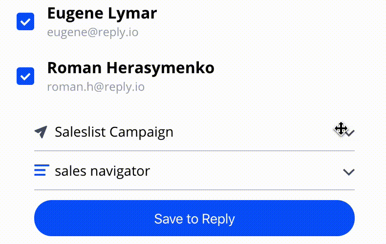Click the Eugene Lymar contact name
Image resolution: width=386 pixels, height=244 pixels.
[102, 13]
